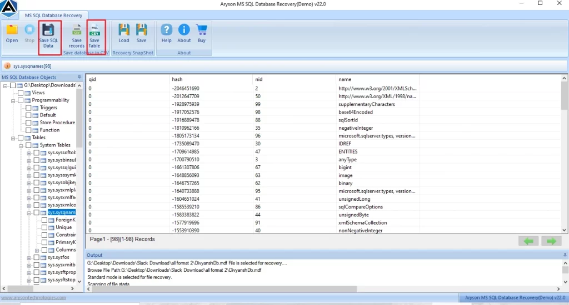Collapse the Programmability node
Image resolution: width=569 pixels, height=305 pixels.
(x=13, y=101)
